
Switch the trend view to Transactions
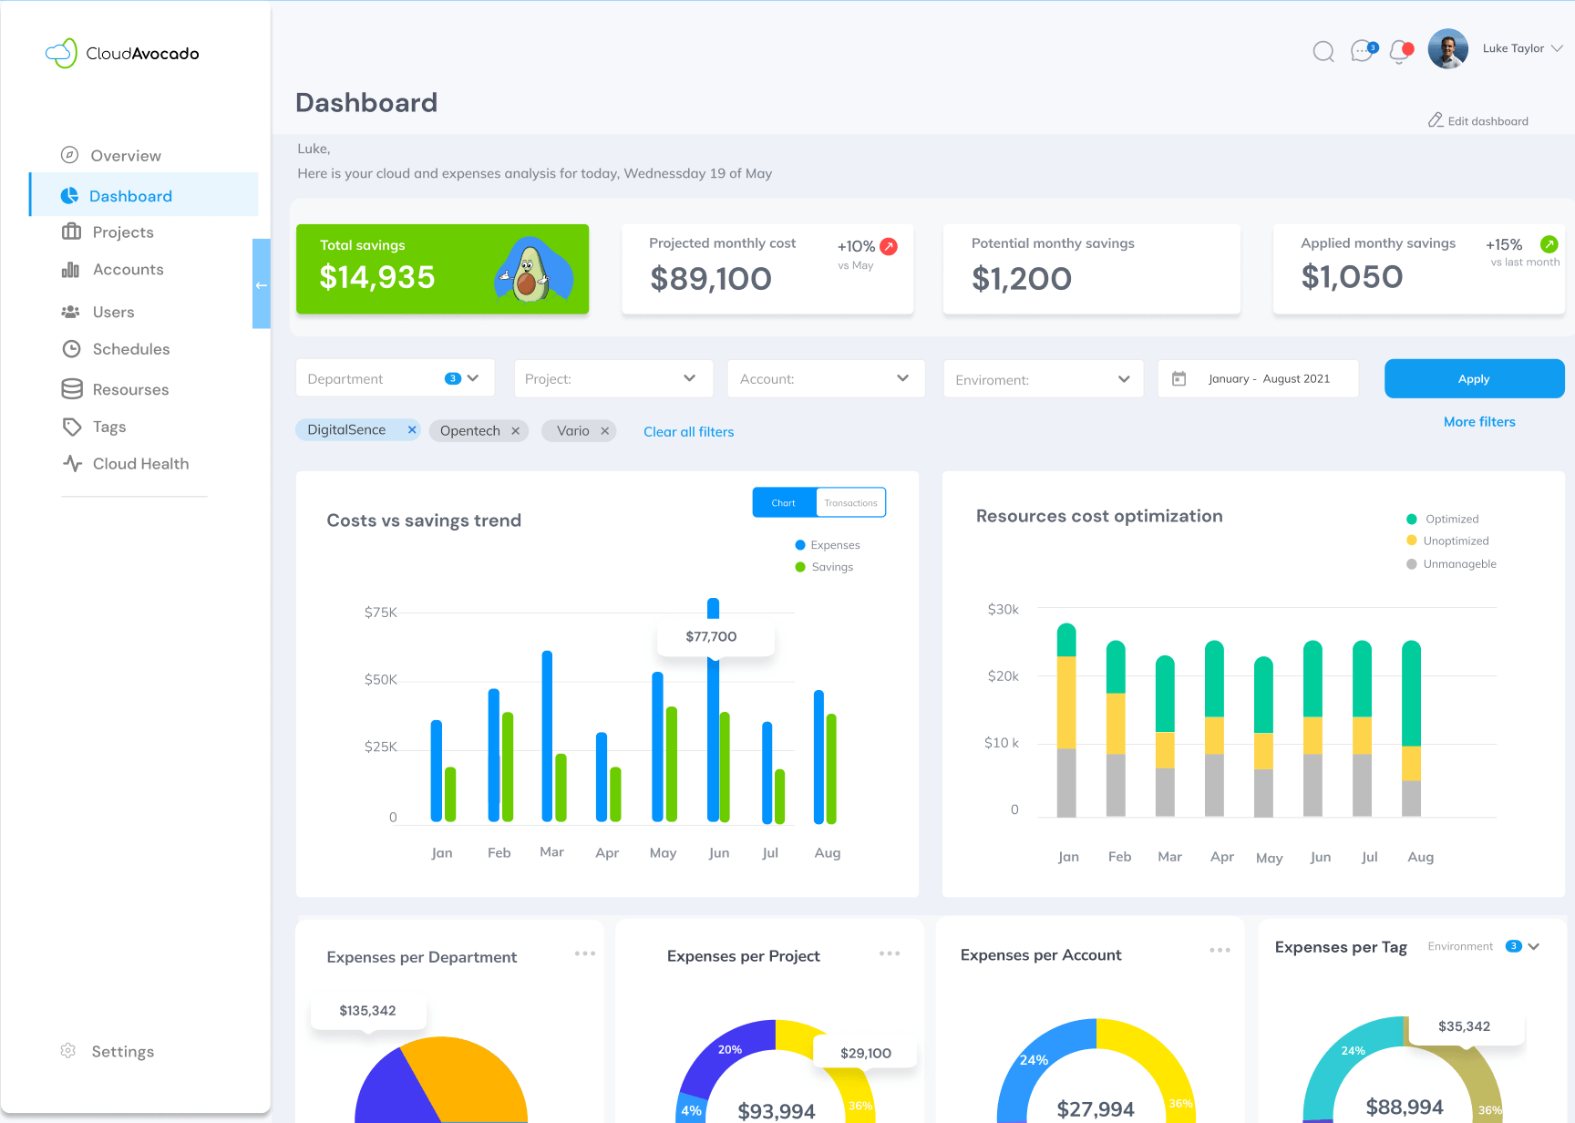[x=850, y=503]
